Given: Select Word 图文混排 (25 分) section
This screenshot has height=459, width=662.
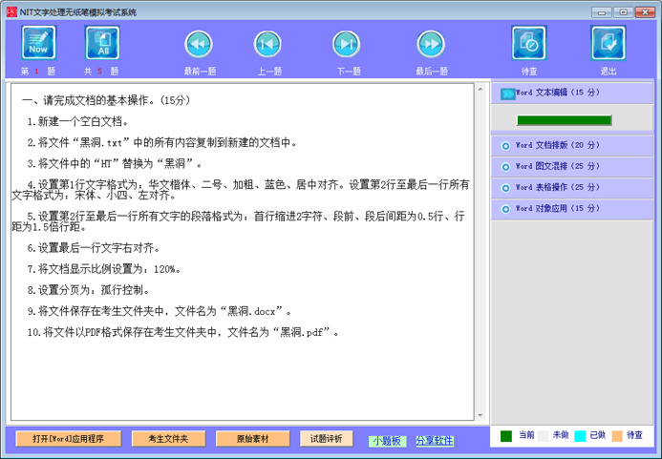Looking at the screenshot, I should (571, 167).
